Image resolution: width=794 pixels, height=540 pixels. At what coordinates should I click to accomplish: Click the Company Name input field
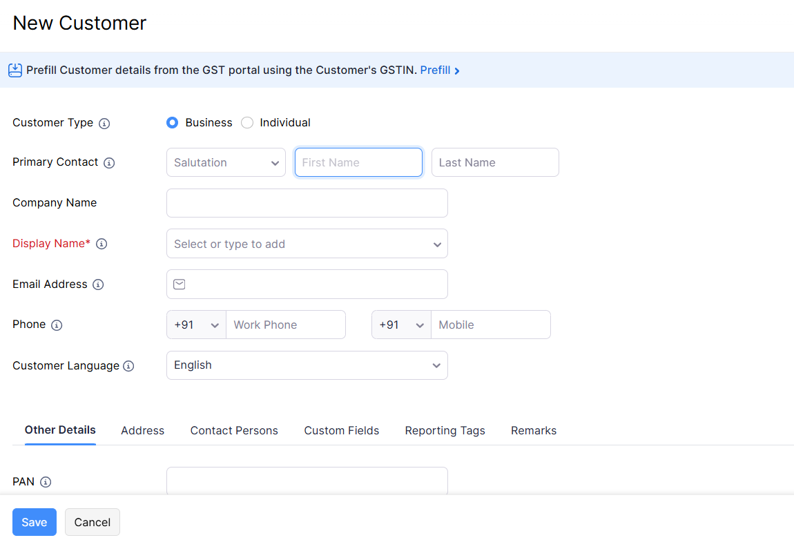coord(307,203)
